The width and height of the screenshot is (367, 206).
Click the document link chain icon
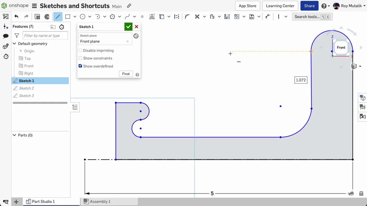tap(129, 6)
